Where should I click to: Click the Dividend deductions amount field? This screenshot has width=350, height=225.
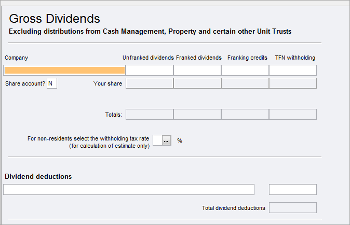pos(293,190)
